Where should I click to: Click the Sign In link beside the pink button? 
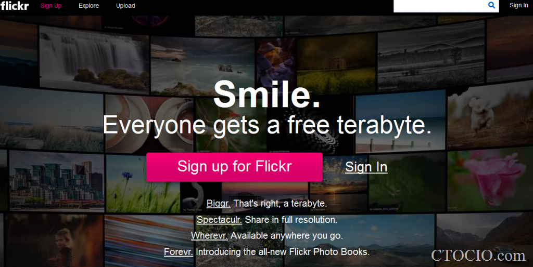(366, 167)
